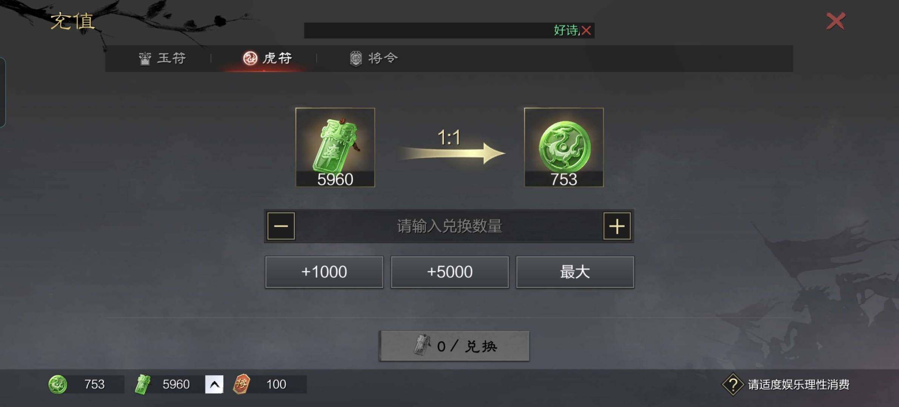
Task: Click the 请输入兑换数量 input field
Action: coord(449,226)
